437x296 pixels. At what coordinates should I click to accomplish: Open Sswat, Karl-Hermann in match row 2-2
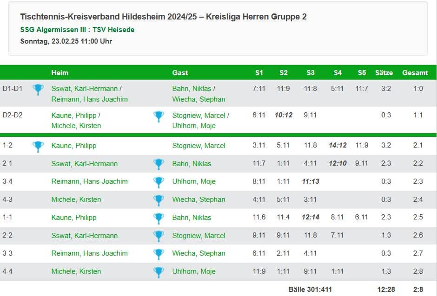(85, 236)
